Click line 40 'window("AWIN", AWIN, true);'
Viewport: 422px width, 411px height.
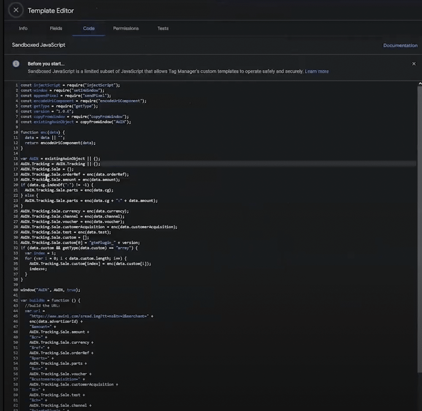(50, 290)
